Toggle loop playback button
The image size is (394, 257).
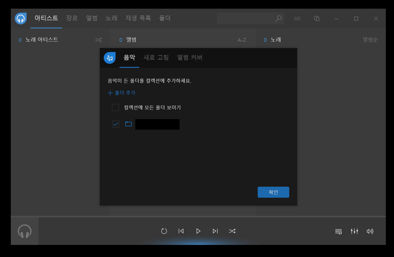coord(164,231)
